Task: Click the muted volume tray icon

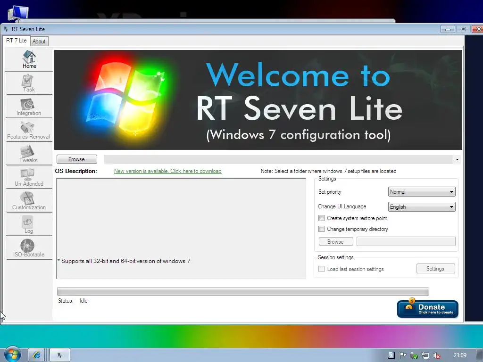Action: 436,355
